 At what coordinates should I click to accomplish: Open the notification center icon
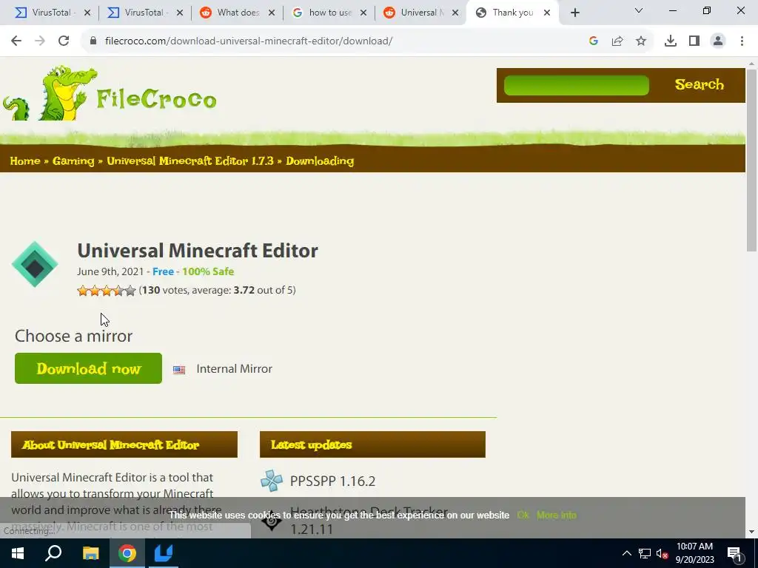click(x=734, y=553)
